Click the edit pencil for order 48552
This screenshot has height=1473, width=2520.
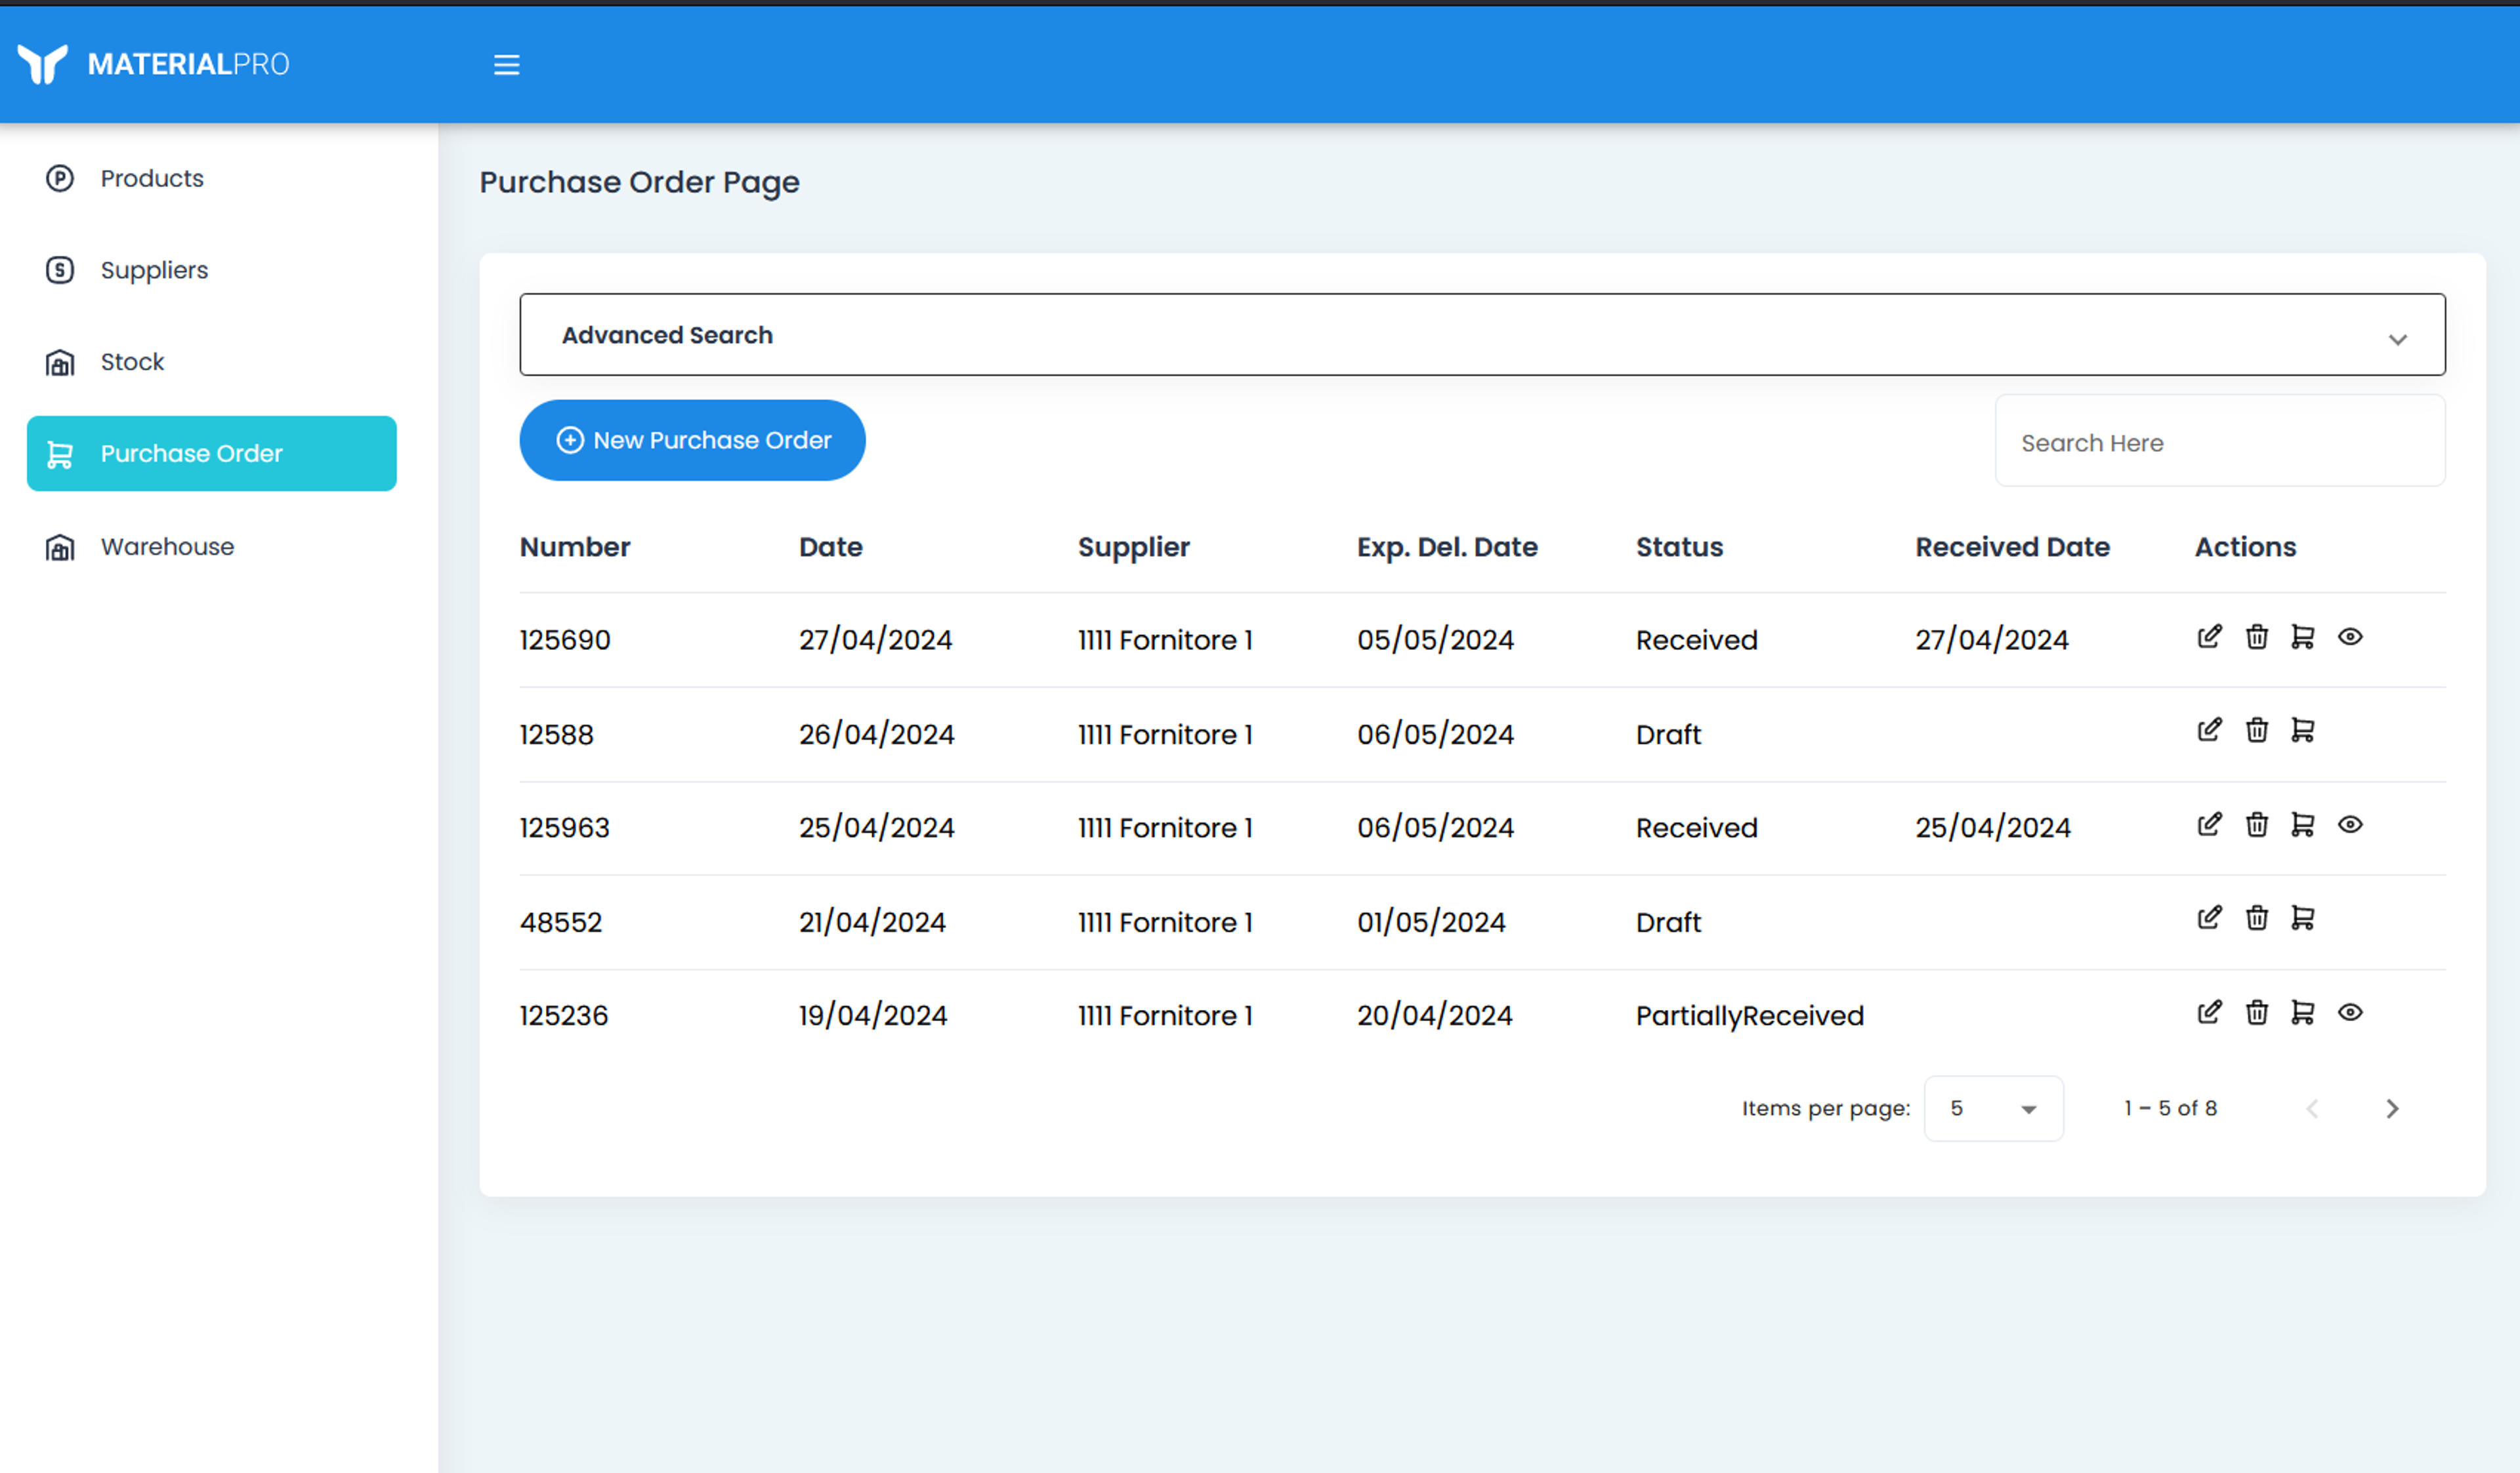[2209, 918]
